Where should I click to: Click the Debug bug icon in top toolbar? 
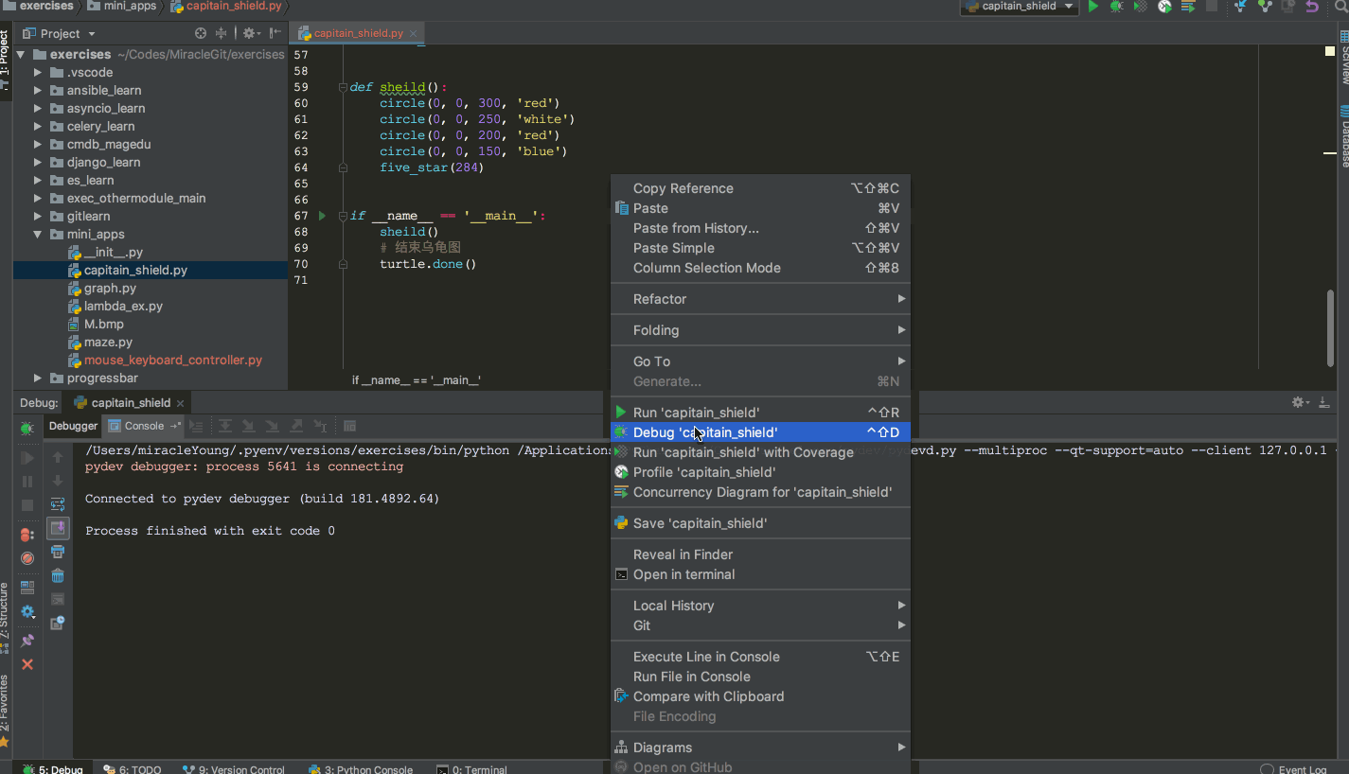[1117, 7]
